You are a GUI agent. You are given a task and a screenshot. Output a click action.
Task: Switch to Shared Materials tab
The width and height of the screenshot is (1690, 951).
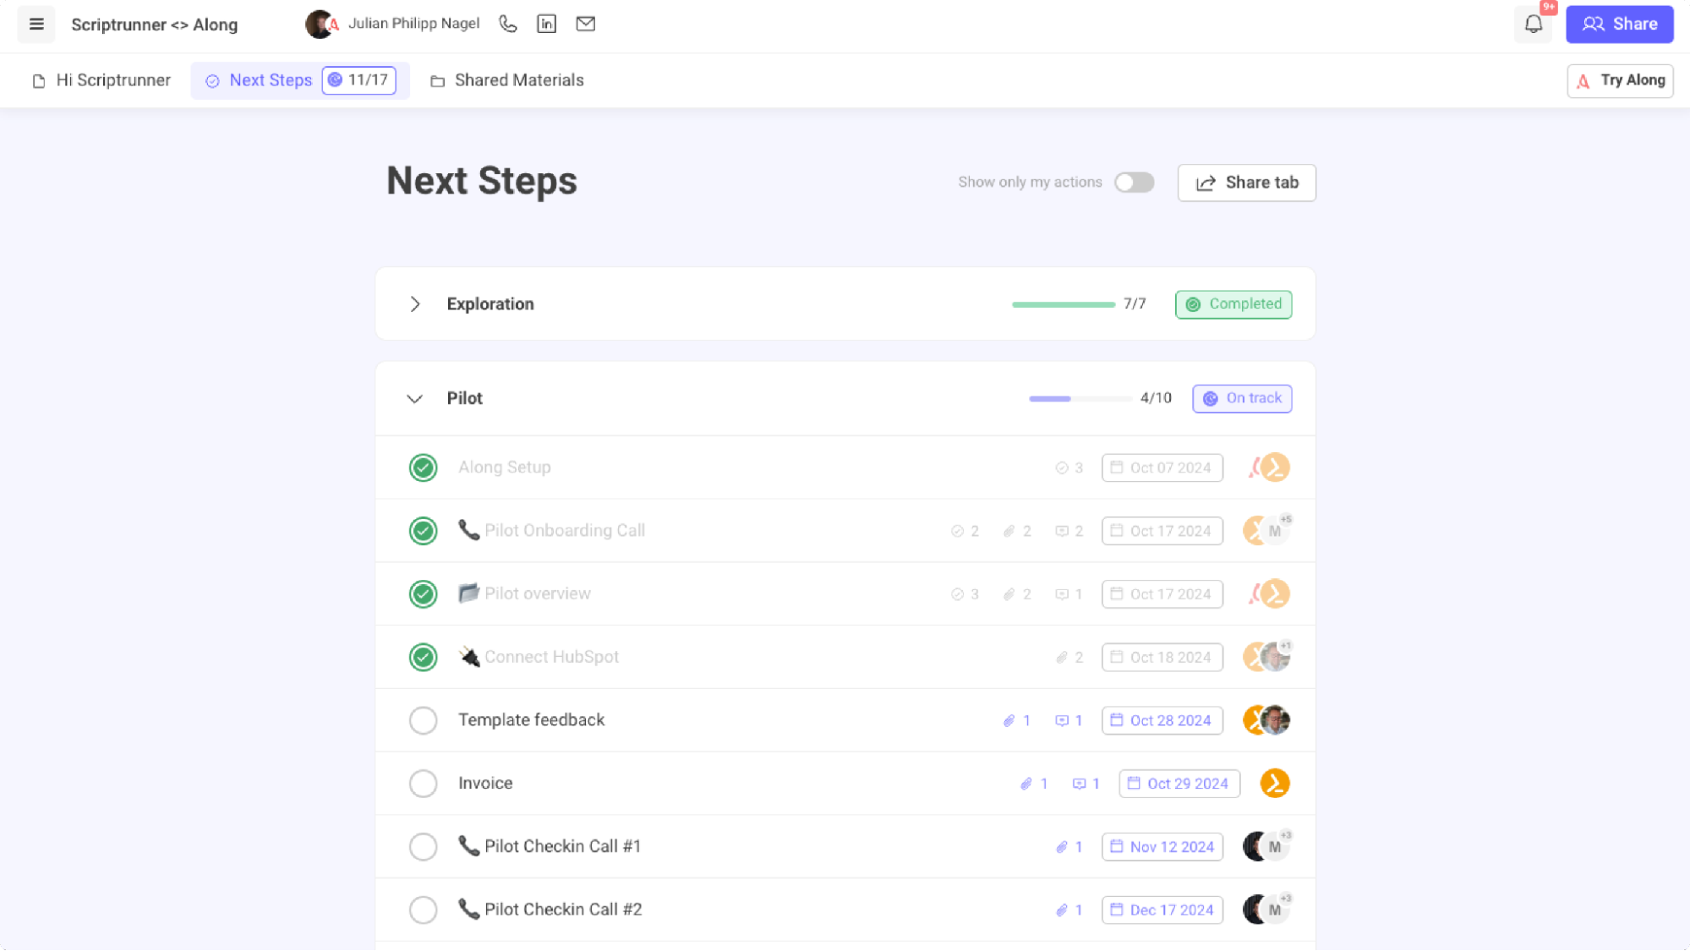519,79
